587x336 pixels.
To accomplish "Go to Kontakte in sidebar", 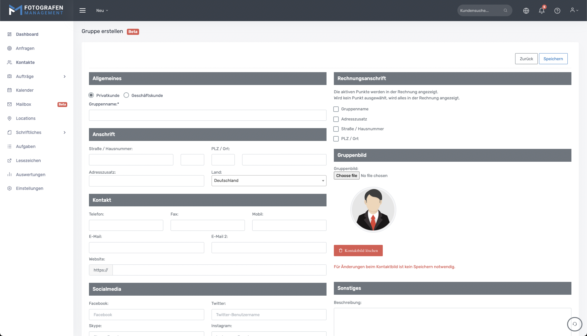I will pyautogui.click(x=25, y=62).
